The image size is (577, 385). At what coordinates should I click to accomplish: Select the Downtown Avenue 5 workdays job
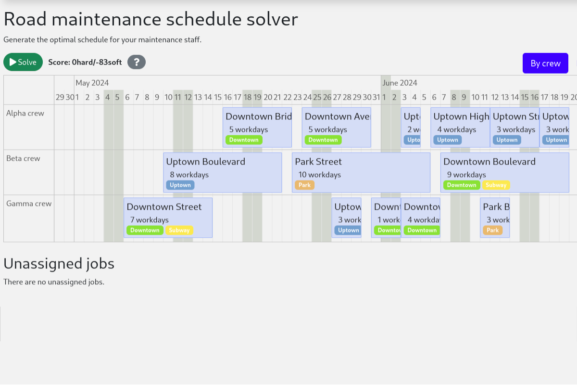[x=337, y=128]
